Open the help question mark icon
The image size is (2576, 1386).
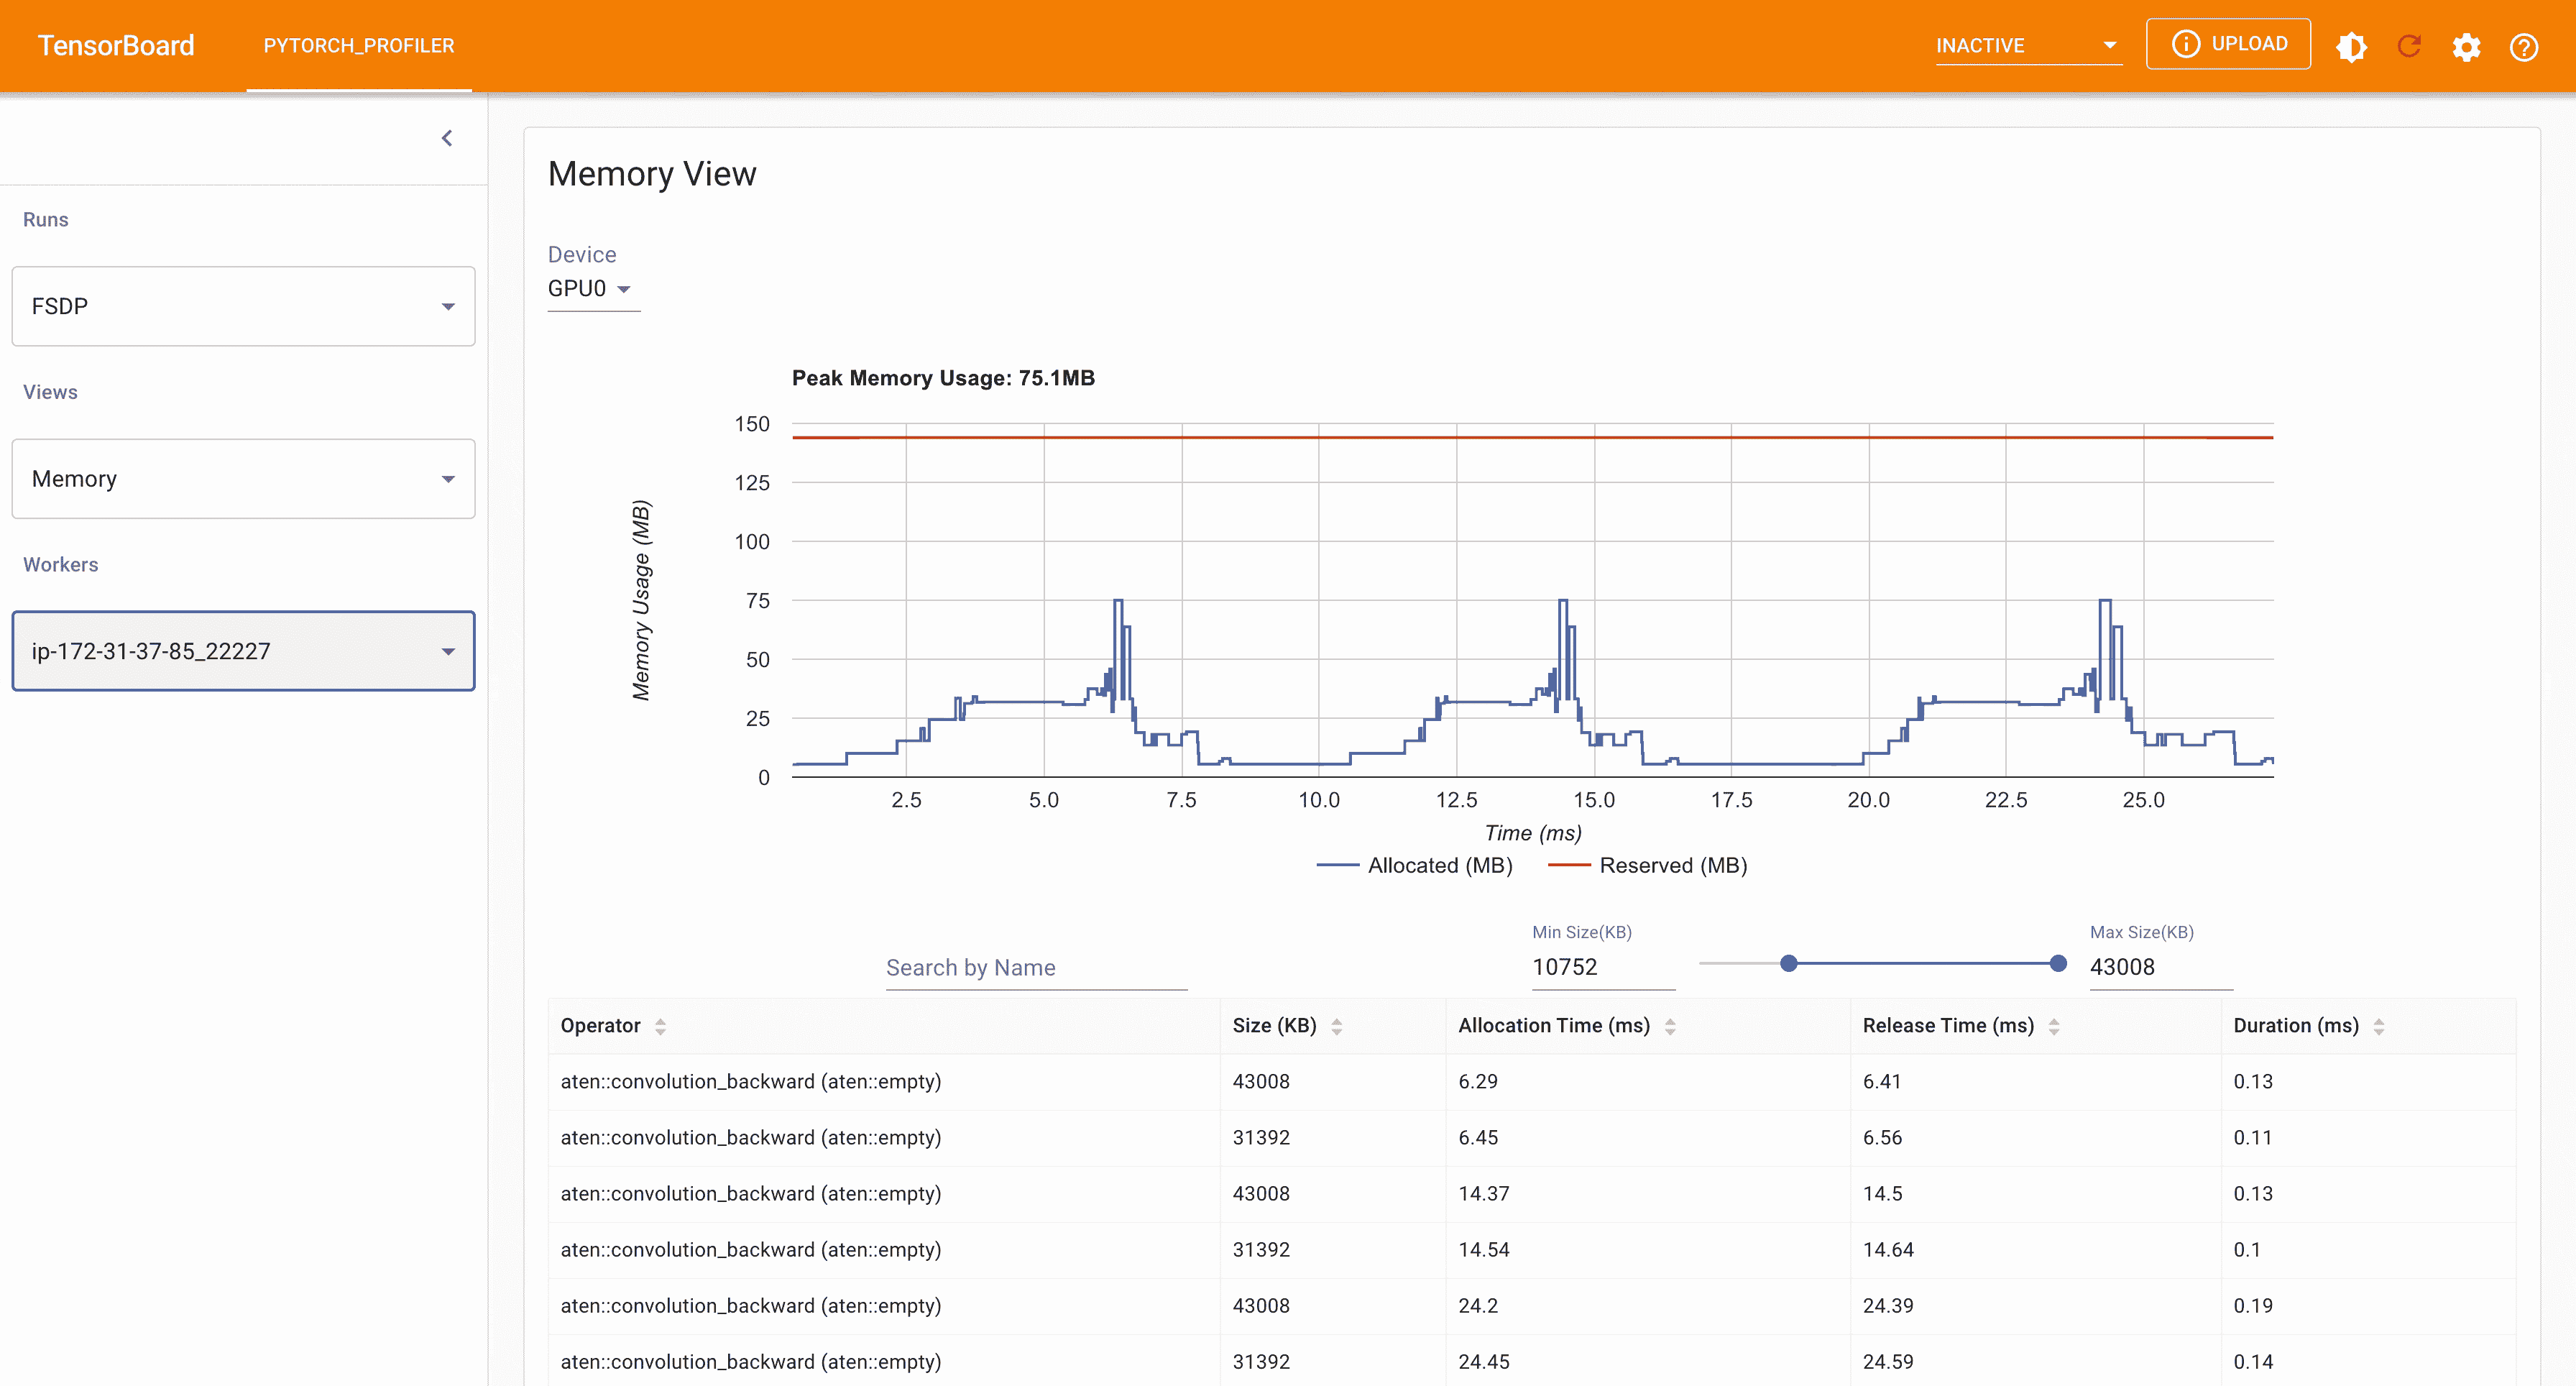tap(2524, 46)
